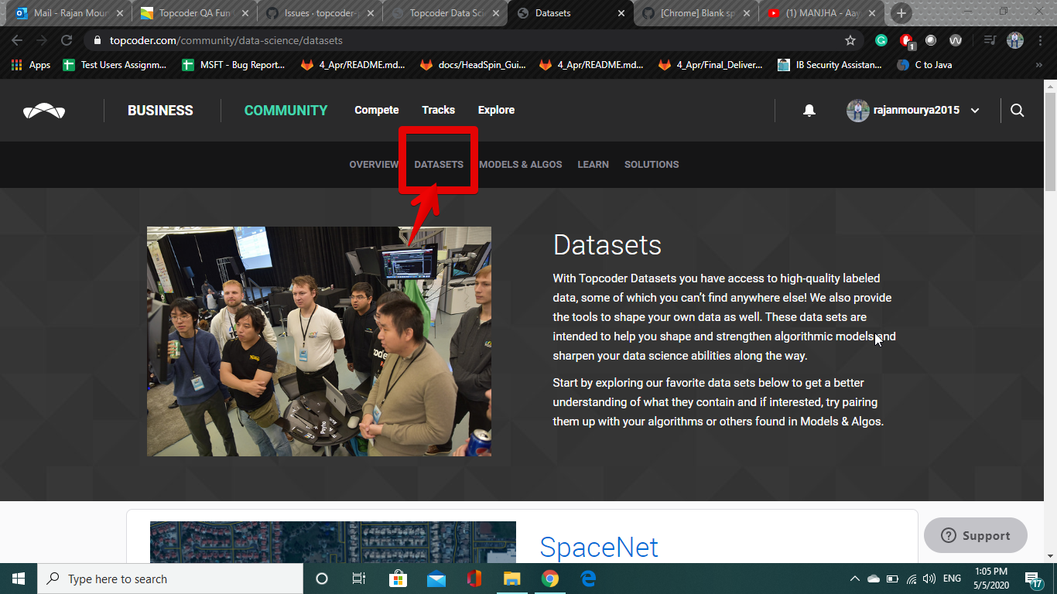Screen dimensions: 1057x594
Task: Open the Action Center notifications
Action: (x=1034, y=579)
